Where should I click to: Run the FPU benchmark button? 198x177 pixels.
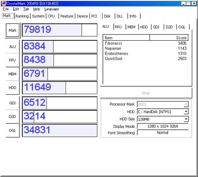coord(12,60)
